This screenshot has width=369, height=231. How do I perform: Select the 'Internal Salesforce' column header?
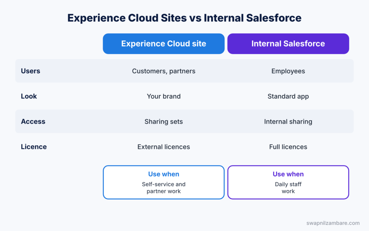tap(288, 44)
